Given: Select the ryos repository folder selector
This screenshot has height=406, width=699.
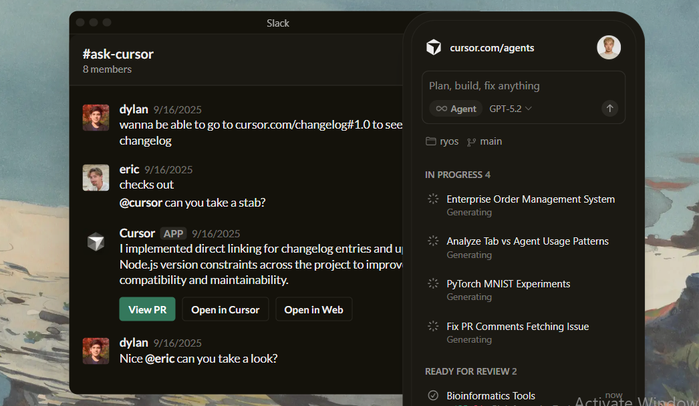Looking at the screenshot, I should (442, 141).
